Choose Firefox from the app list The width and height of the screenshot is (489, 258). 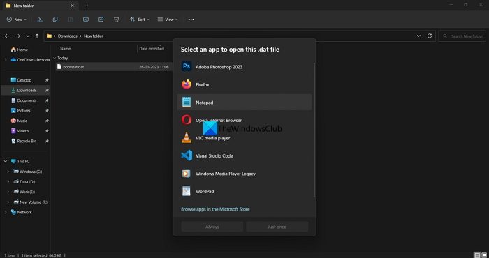[245, 84]
